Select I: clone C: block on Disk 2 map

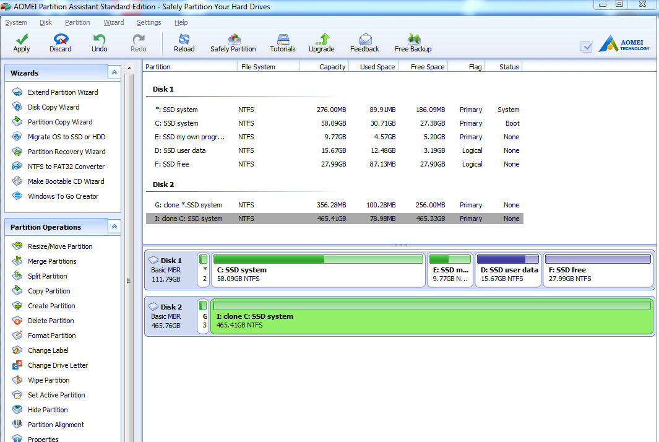432,316
